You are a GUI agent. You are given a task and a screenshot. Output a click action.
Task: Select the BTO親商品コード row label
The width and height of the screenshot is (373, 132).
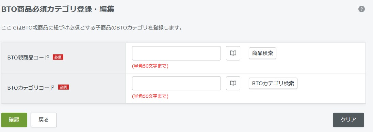click(x=28, y=57)
